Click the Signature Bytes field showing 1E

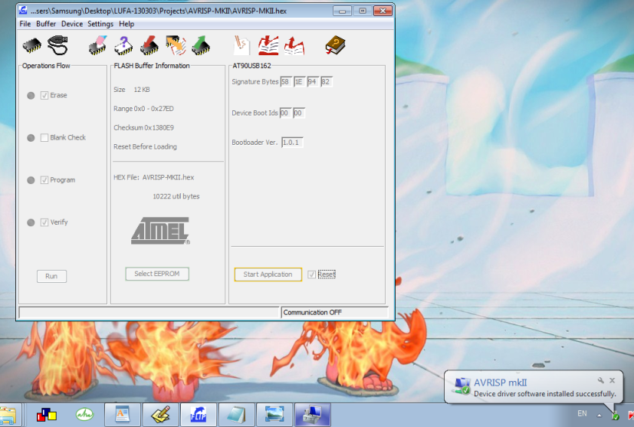point(299,82)
